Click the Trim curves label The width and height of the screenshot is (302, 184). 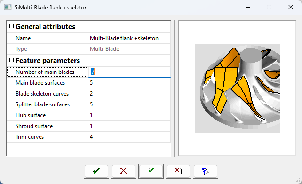click(x=30, y=137)
